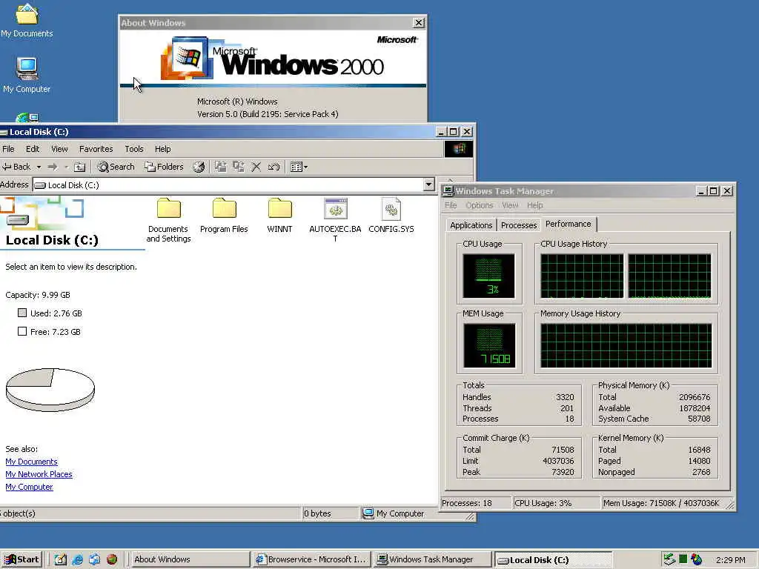This screenshot has height=569, width=759.
Task: Click the My Computer link under See also
Action: coord(29,487)
